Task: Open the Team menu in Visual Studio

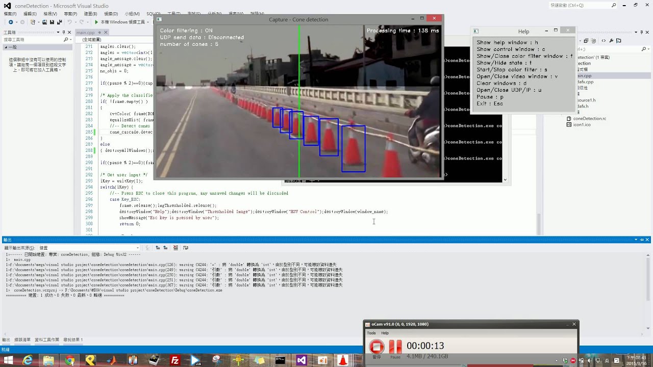Action: (x=132, y=14)
